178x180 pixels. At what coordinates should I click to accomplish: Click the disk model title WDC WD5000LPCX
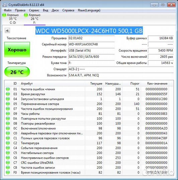[x=89, y=31]
